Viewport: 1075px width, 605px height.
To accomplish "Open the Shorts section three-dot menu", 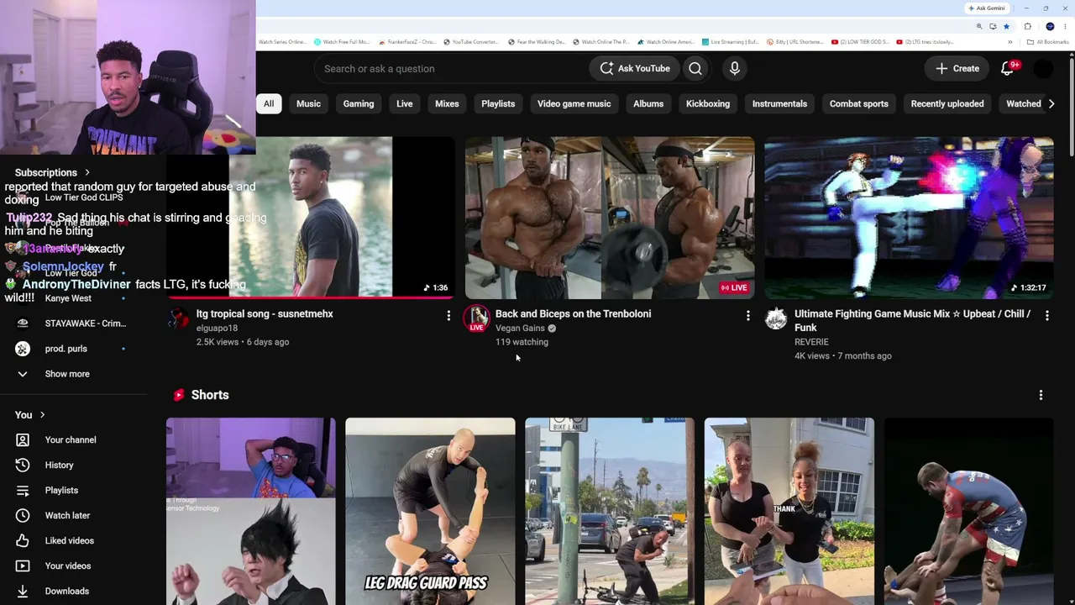I will (1041, 395).
